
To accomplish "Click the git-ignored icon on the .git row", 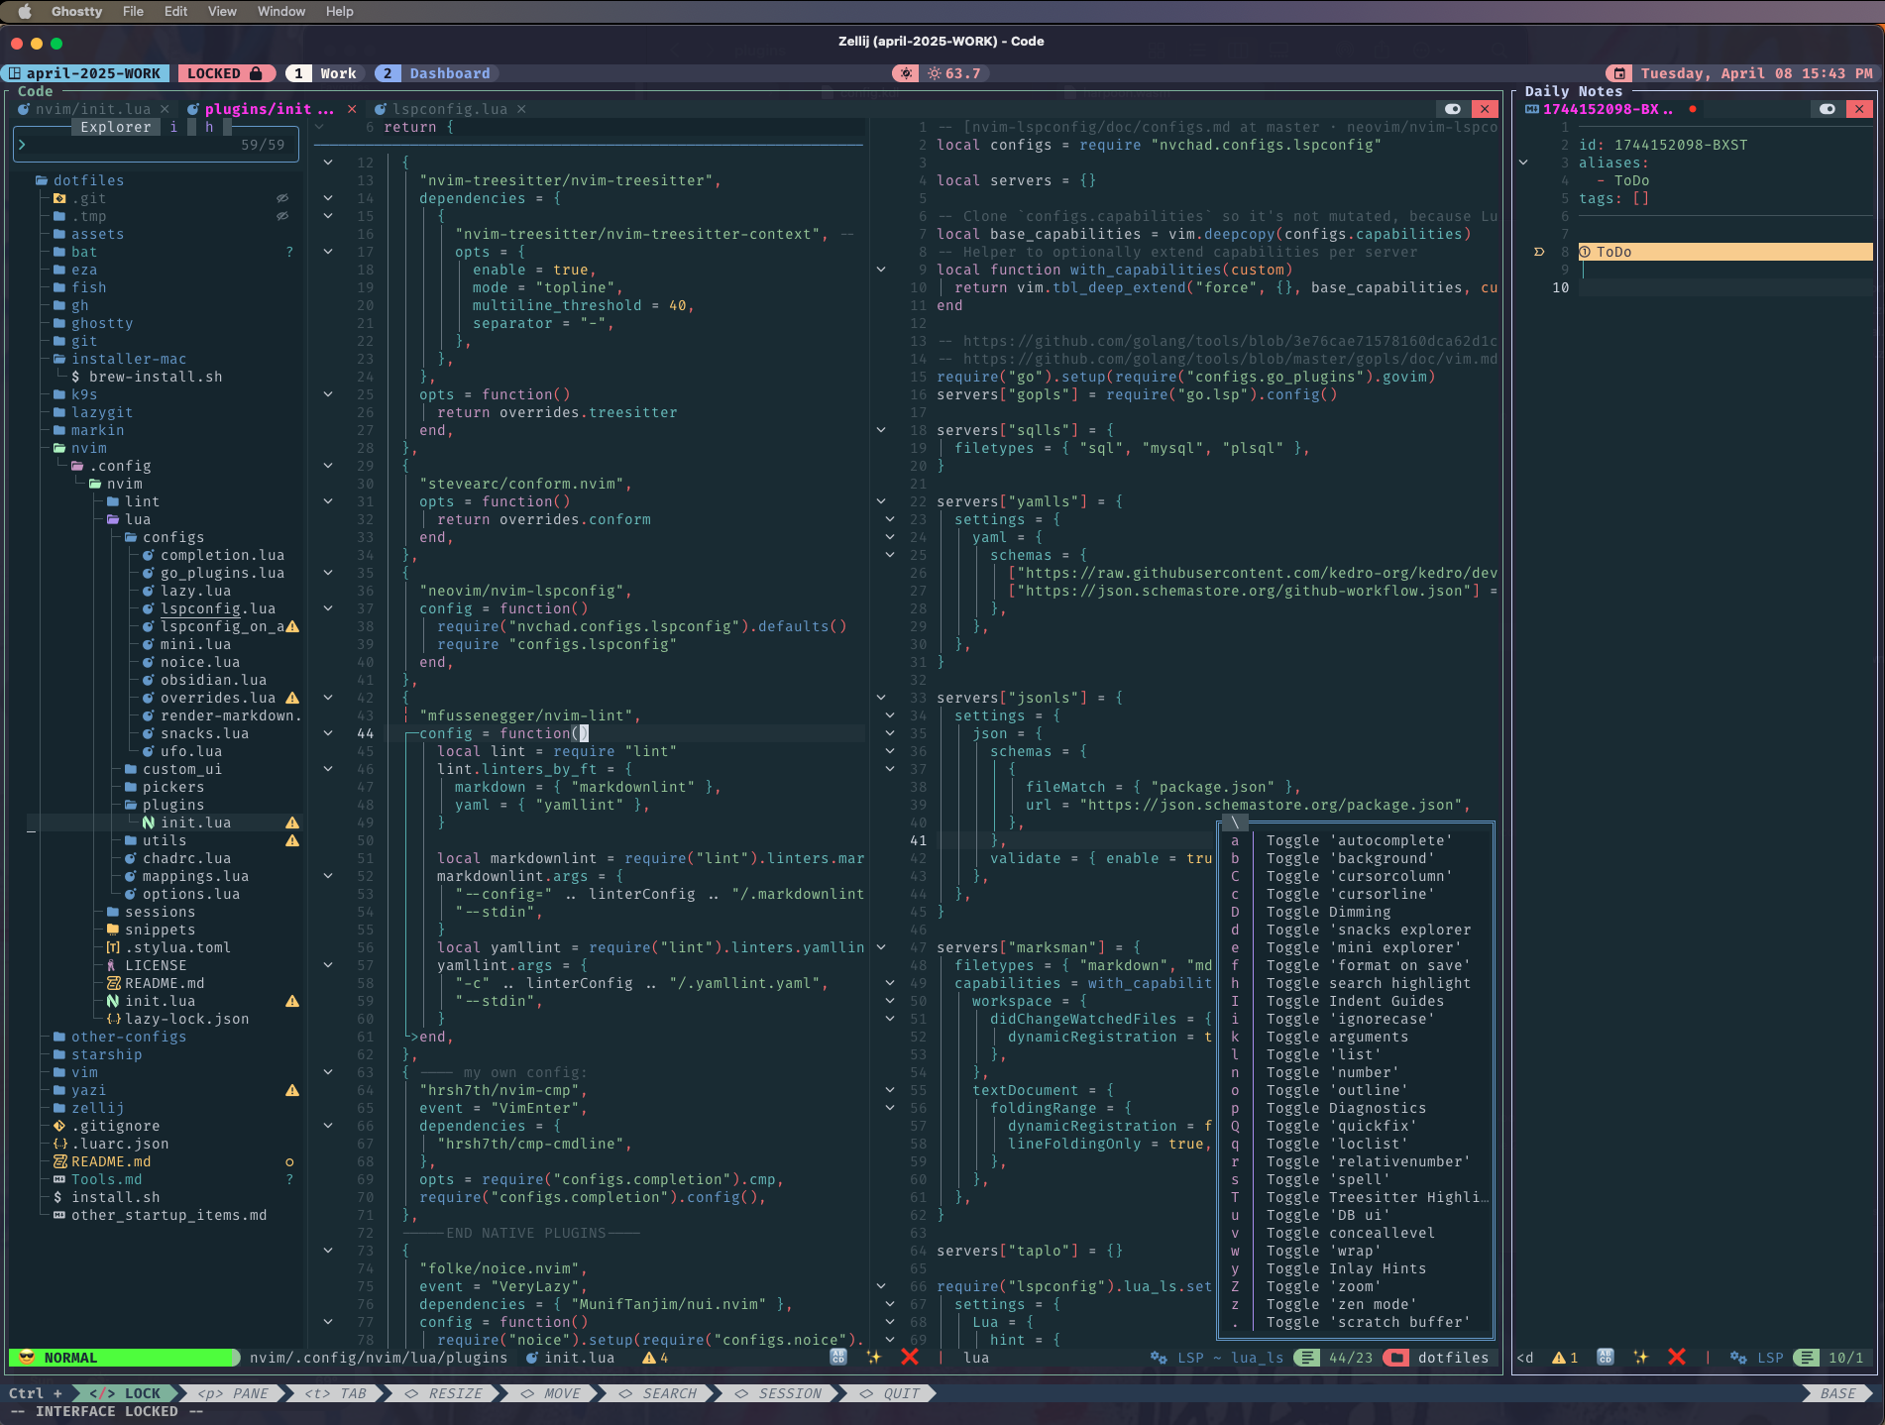I will pyautogui.click(x=282, y=198).
